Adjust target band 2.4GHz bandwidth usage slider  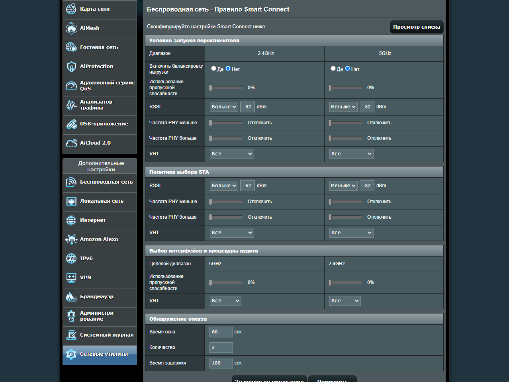pyautogui.click(x=345, y=282)
